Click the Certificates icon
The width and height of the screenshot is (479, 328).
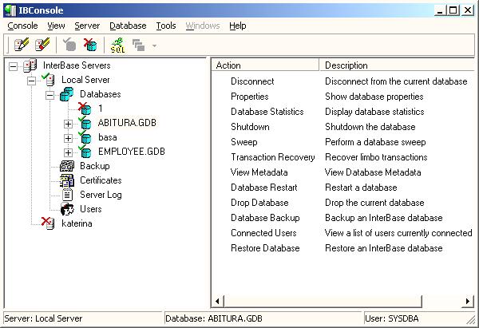(67, 180)
